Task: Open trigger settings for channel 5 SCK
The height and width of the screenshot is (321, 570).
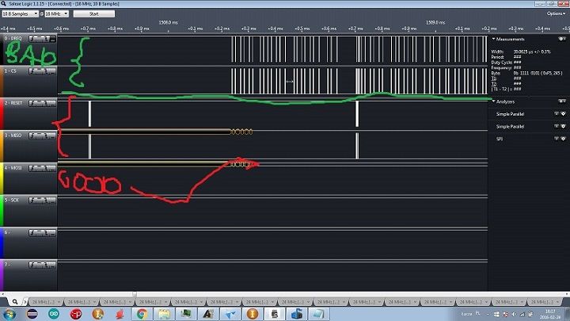Action: point(42,201)
